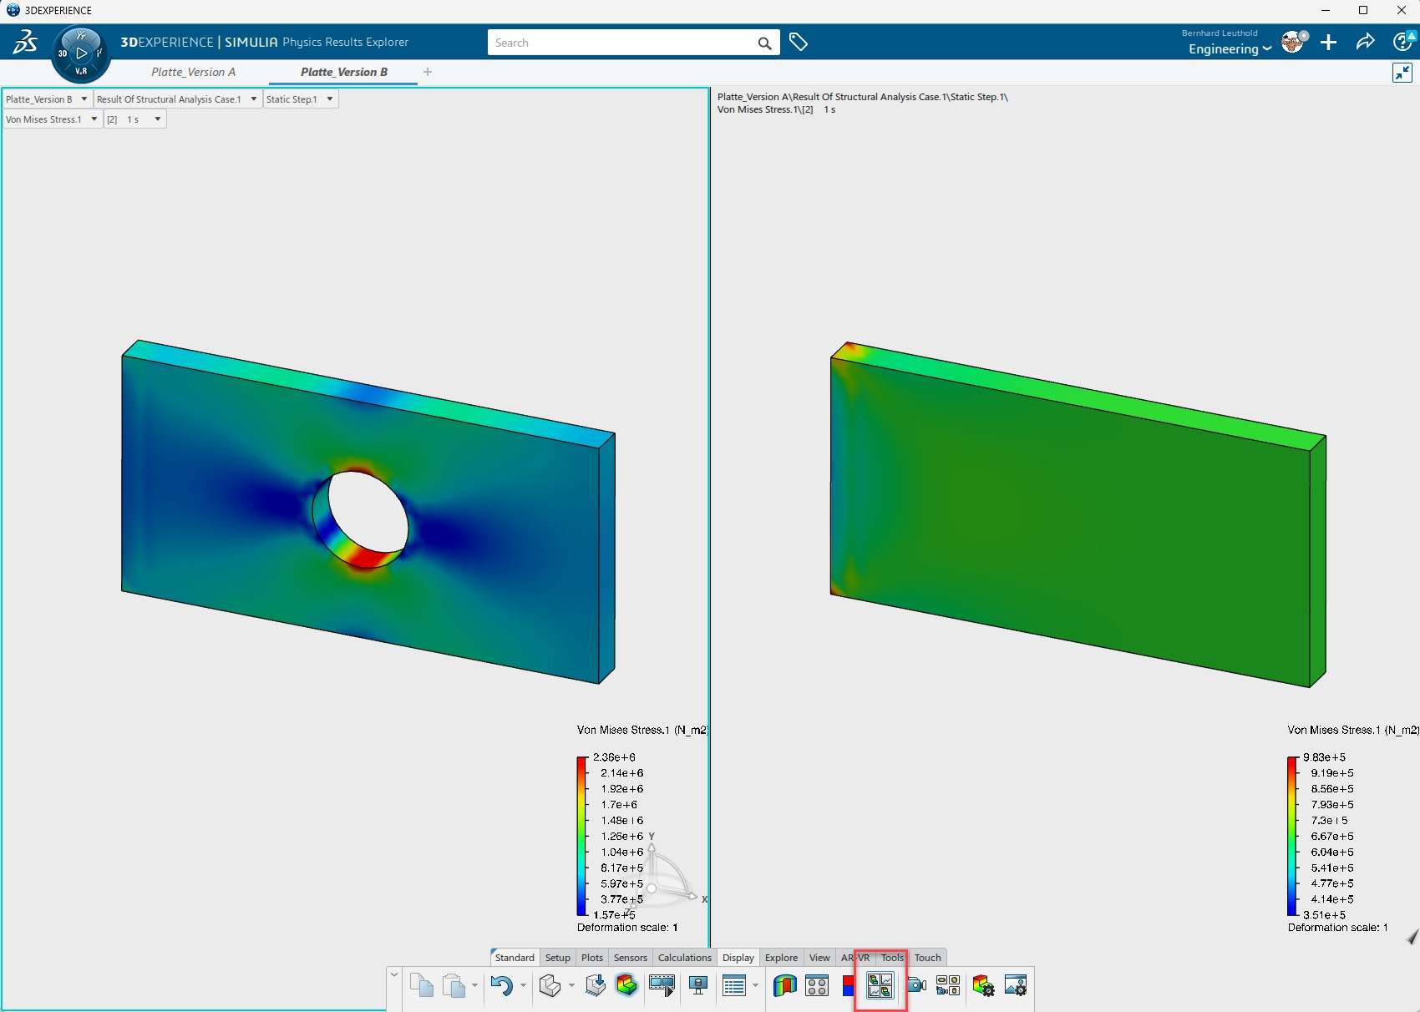Open the share arrow in header
This screenshot has width=1420, height=1012.
coord(1365,43)
